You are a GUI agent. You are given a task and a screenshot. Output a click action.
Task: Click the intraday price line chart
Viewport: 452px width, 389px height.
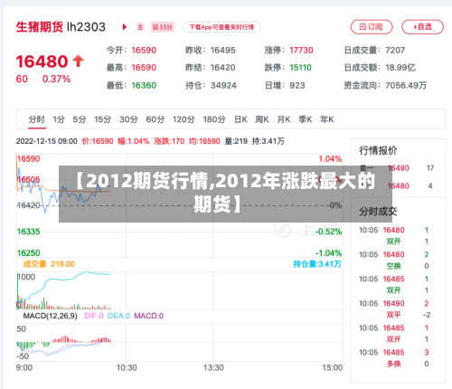point(180,205)
